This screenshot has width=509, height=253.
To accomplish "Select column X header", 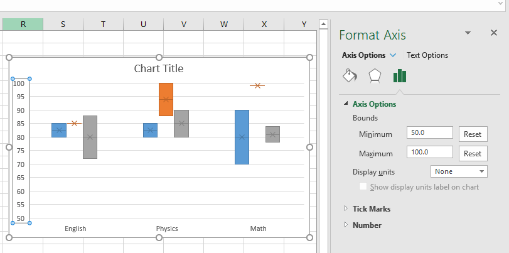I will [x=264, y=24].
